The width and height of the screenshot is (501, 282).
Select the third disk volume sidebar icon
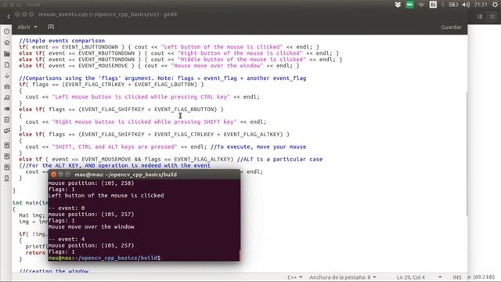7,167
